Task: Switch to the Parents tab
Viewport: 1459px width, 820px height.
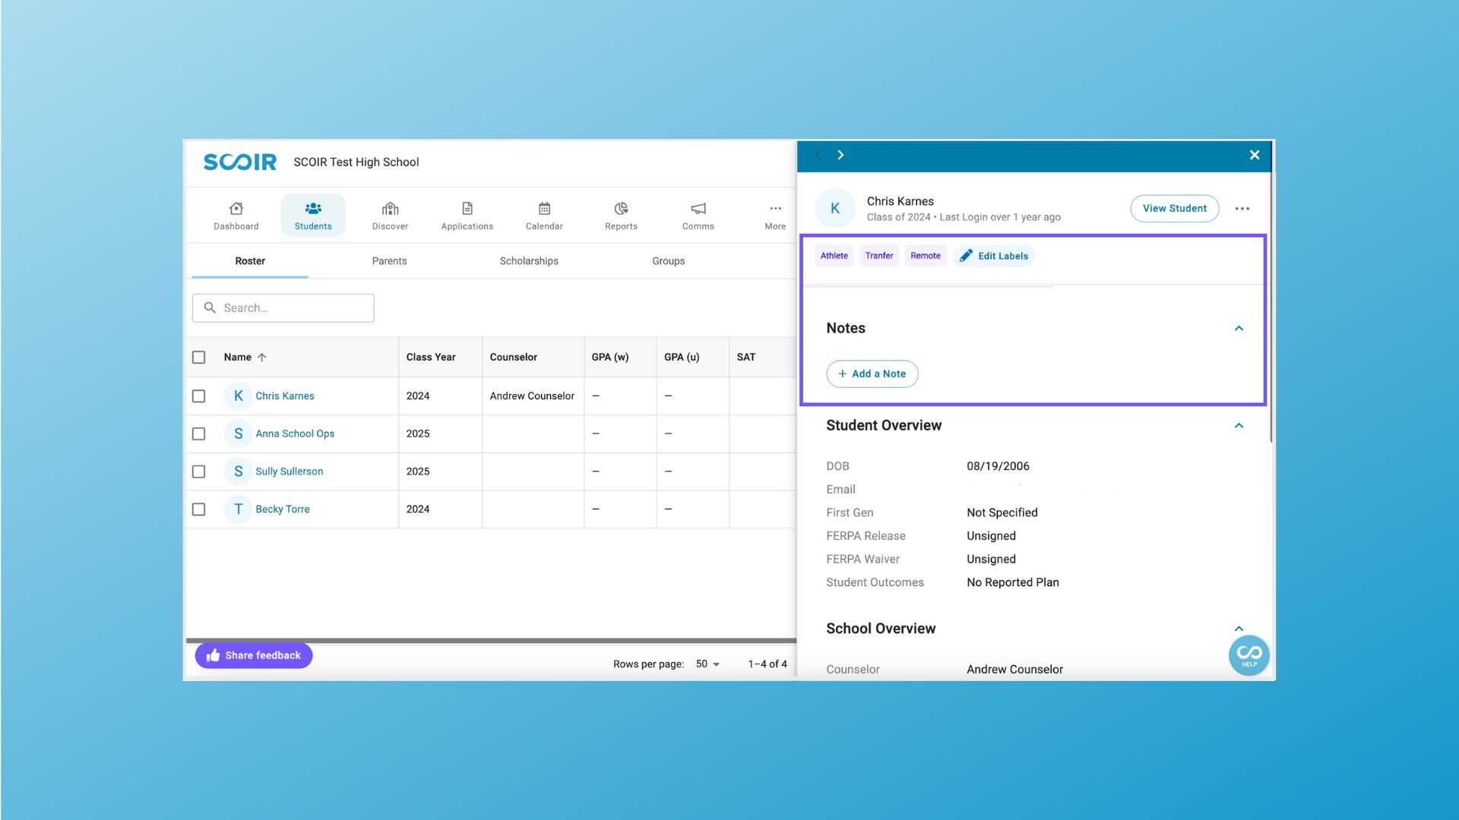Action: (x=389, y=260)
